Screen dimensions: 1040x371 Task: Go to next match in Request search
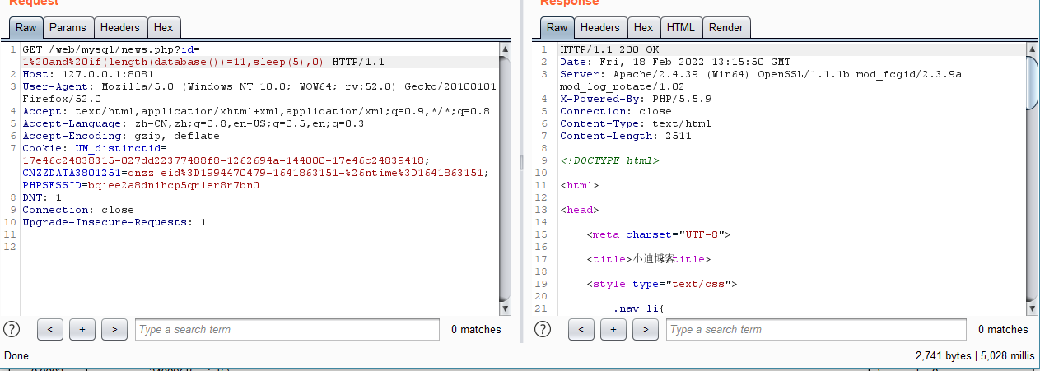coord(114,329)
